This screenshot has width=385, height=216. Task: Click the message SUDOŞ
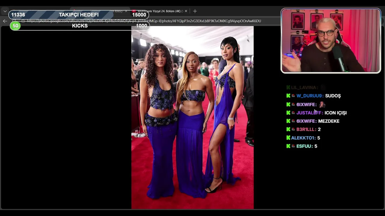pos(333,96)
